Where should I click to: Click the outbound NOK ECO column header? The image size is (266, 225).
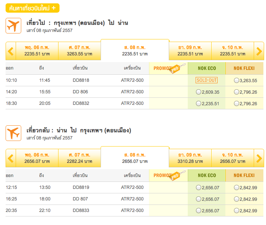[207, 68]
